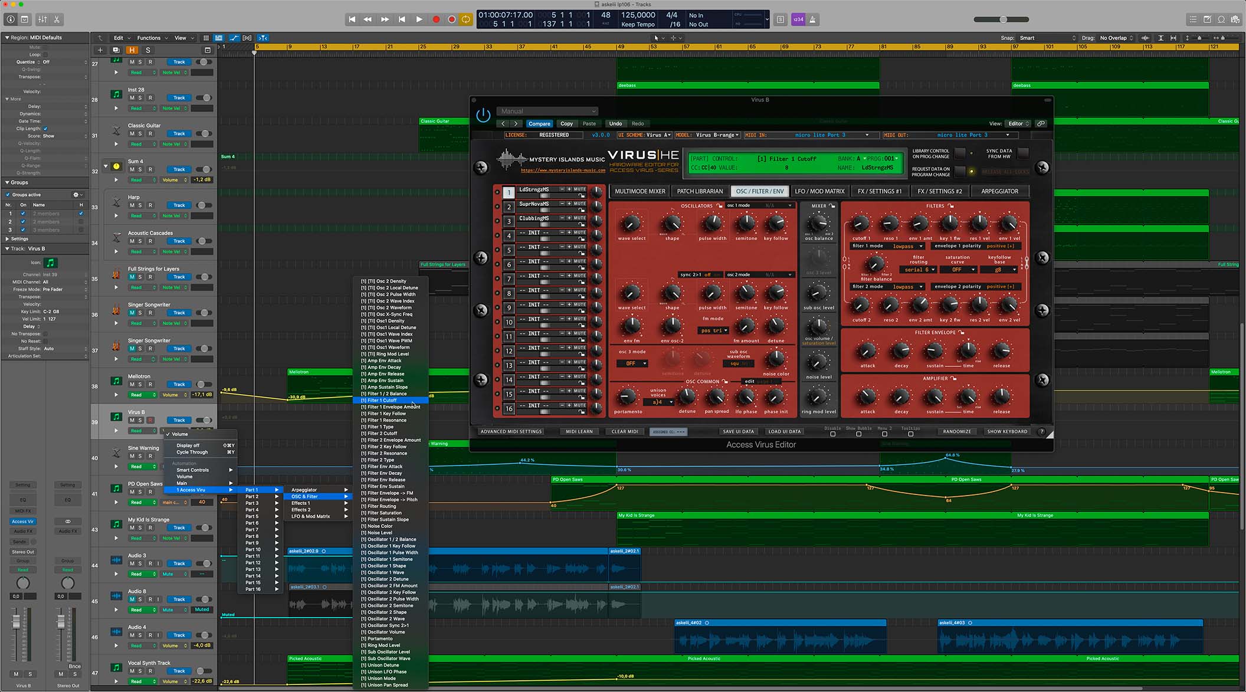Select Filter 1 Resonance in automation menu
Viewport: 1246px width, 692px height.
[391, 420]
